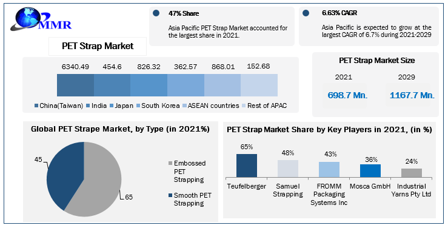Select the Embossed PET Strapping legend square
This screenshot has height=228, width=448.
point(170,164)
